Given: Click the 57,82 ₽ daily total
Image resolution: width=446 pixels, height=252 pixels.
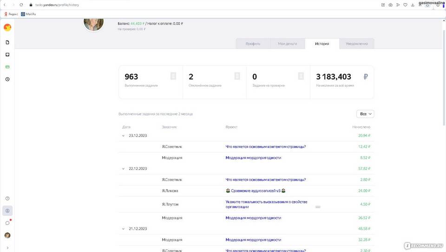Looking at the screenshot, I should (x=364, y=169).
